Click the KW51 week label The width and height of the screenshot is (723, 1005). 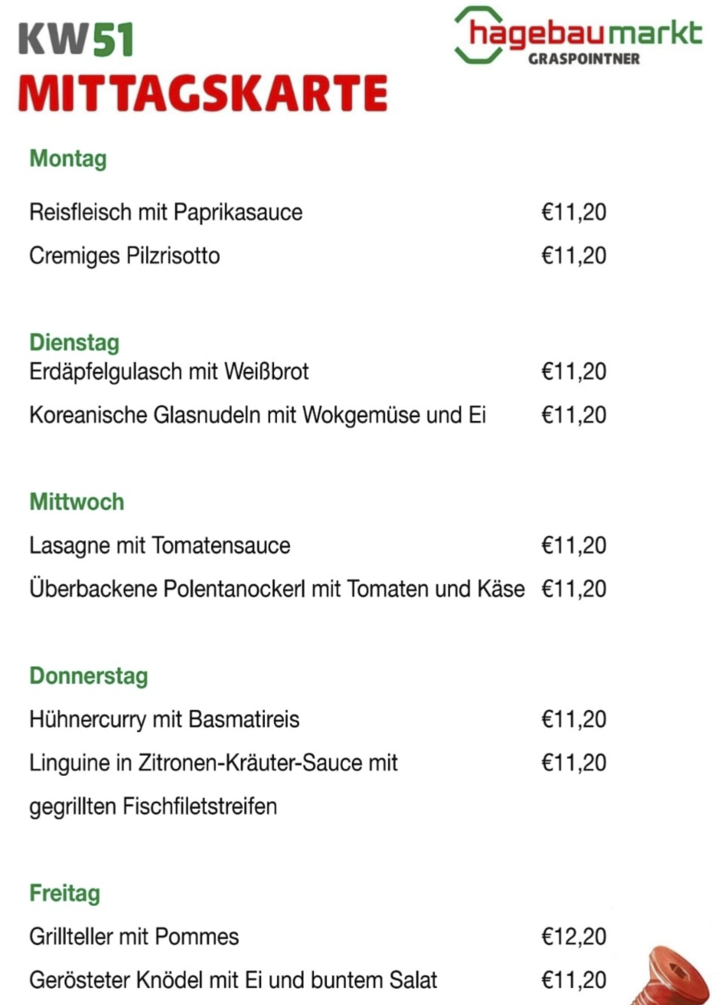76,39
